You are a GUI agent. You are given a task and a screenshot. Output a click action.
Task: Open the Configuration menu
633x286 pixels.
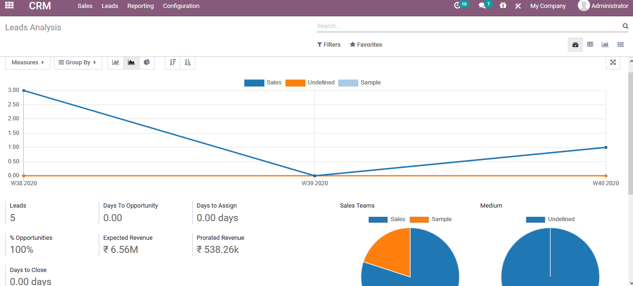click(181, 6)
